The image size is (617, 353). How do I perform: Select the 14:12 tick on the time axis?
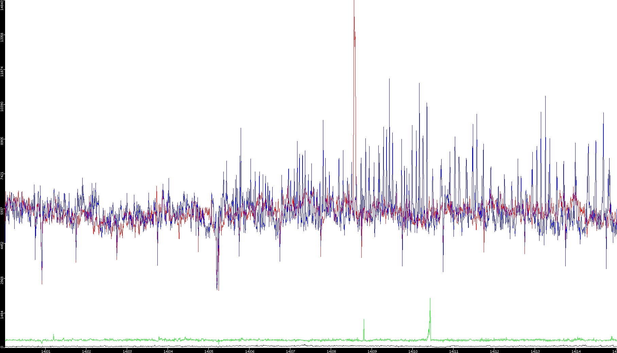coord(495,351)
